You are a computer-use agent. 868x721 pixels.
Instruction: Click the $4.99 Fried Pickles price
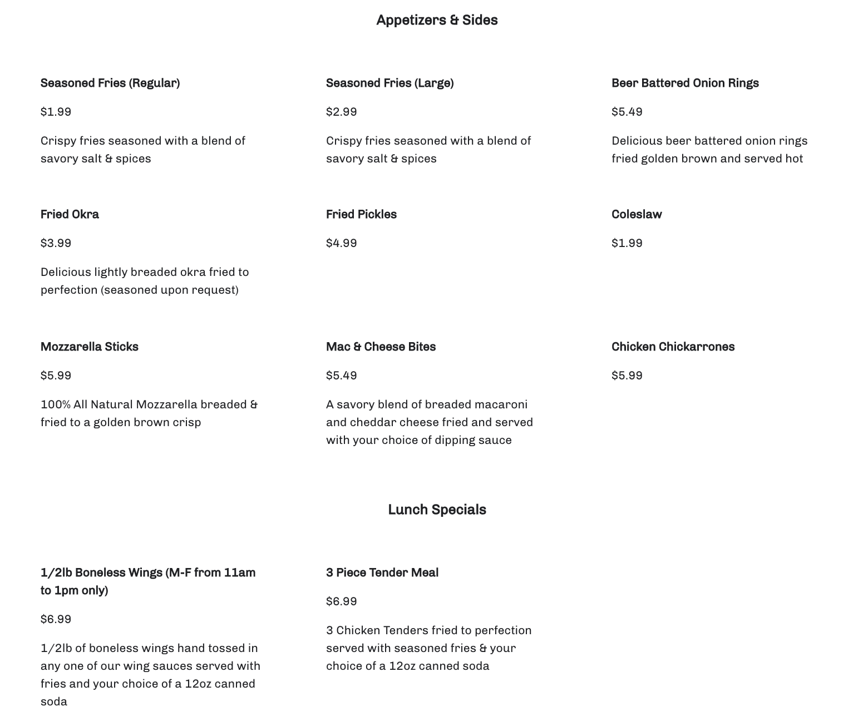pos(341,243)
